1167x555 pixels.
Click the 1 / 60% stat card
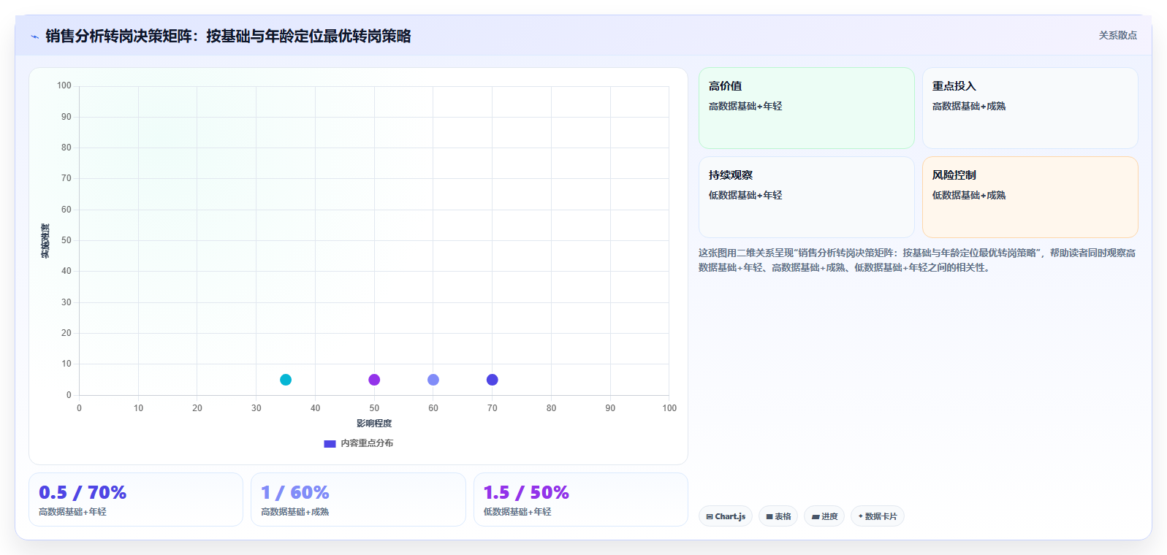click(x=358, y=499)
